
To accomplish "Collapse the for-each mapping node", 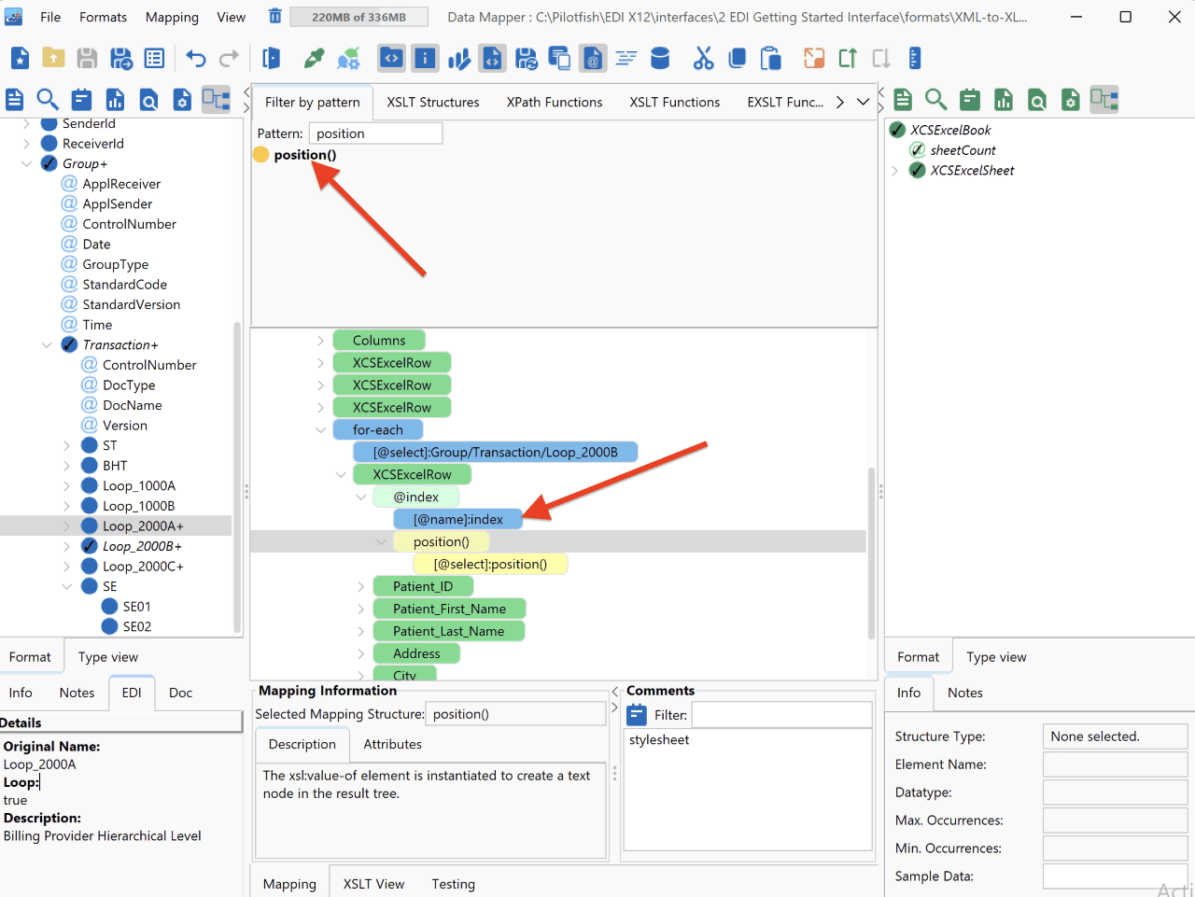I will coord(320,430).
